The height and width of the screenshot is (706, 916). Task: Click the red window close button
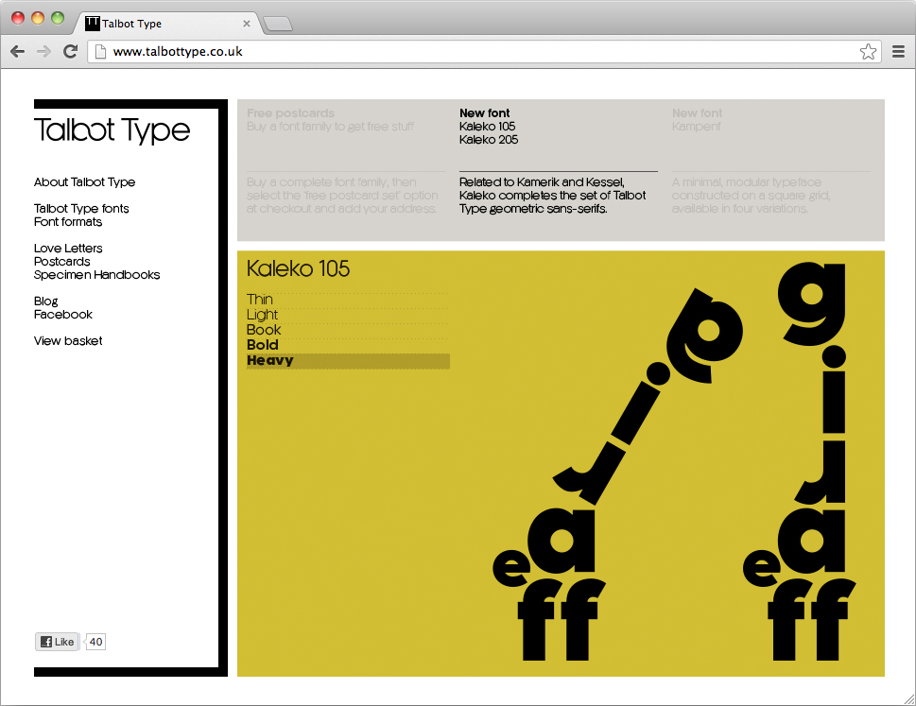point(18,18)
